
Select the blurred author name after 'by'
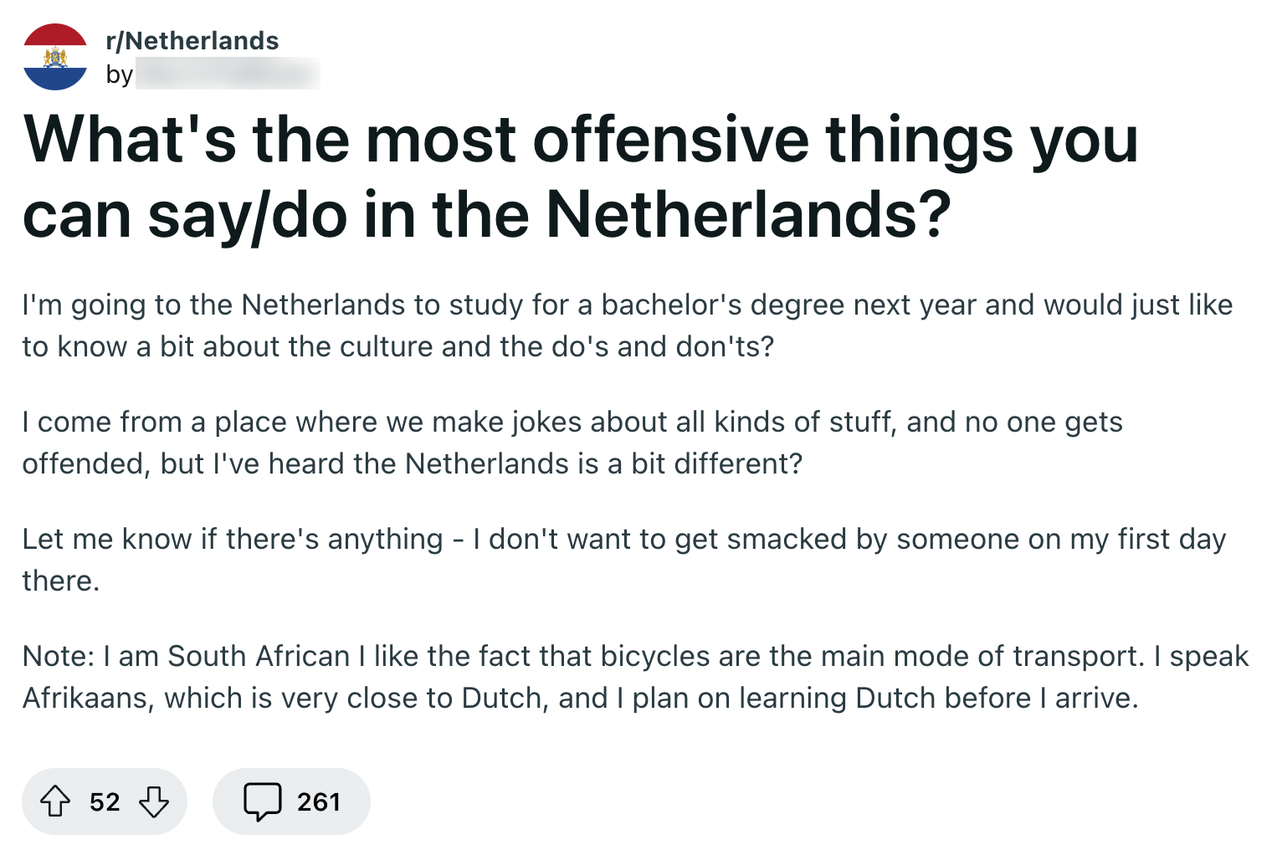click(x=230, y=74)
